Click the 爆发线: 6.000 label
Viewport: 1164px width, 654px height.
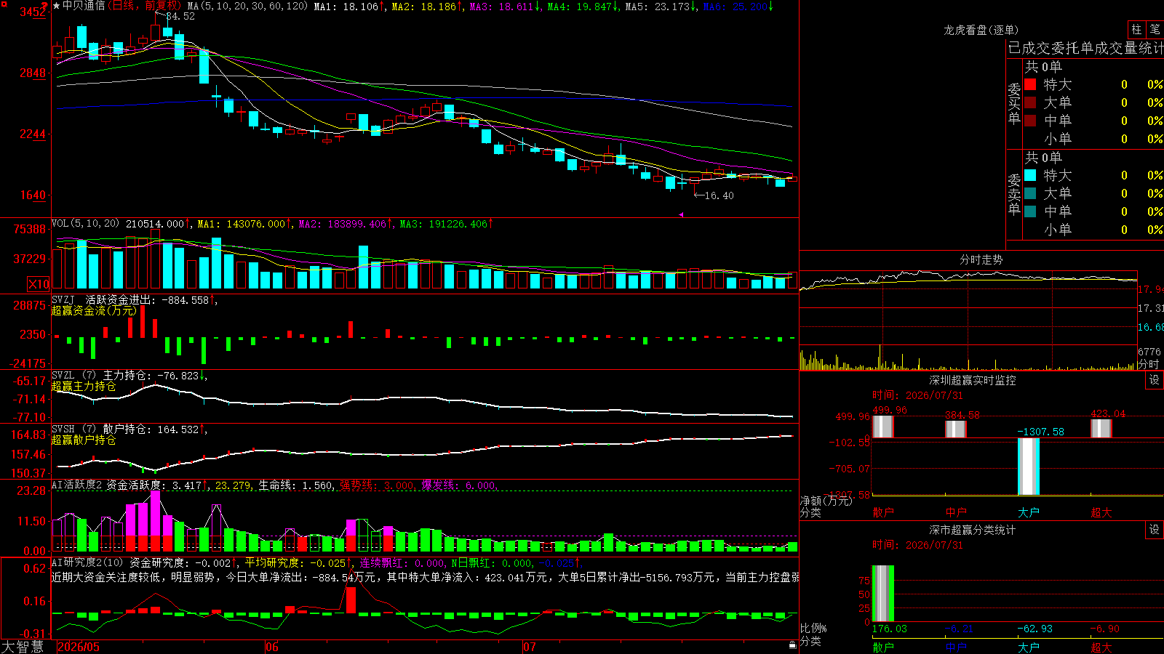click(459, 485)
